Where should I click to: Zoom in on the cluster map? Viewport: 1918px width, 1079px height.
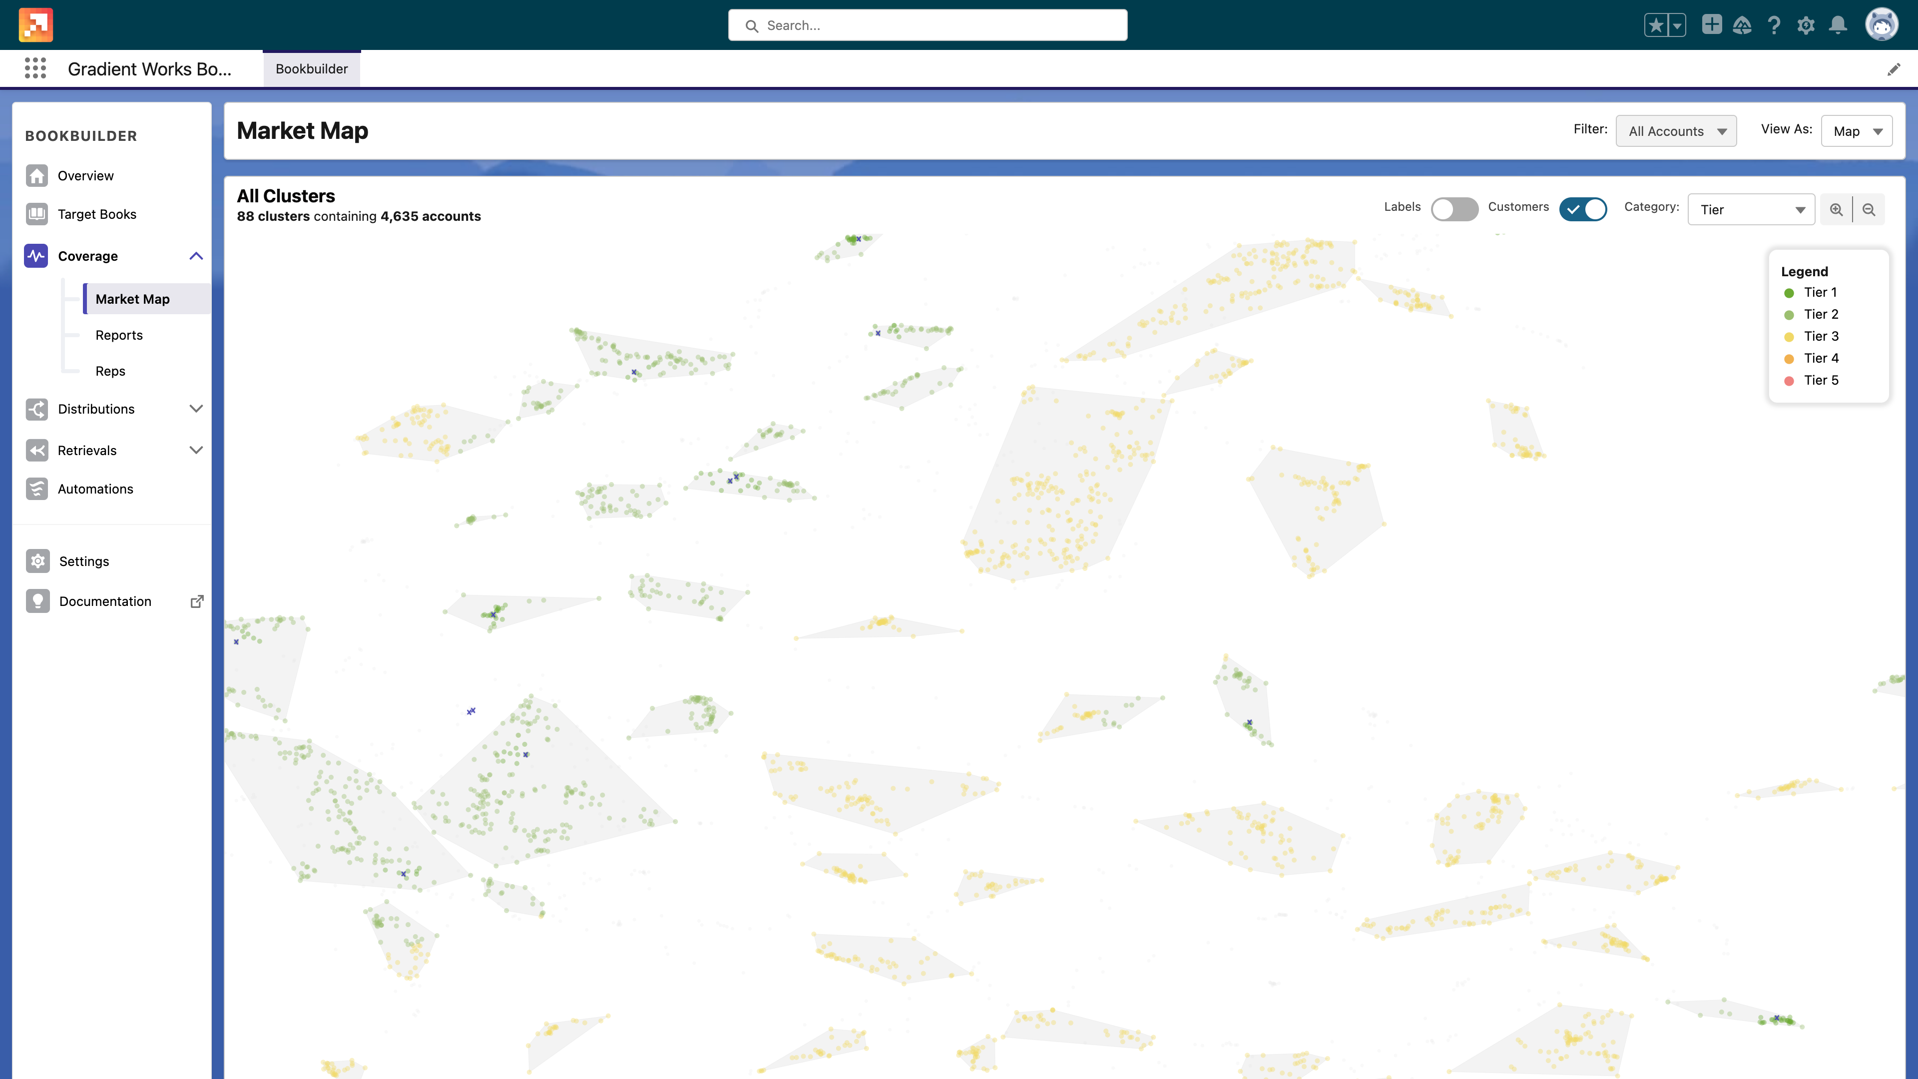[1836, 210]
